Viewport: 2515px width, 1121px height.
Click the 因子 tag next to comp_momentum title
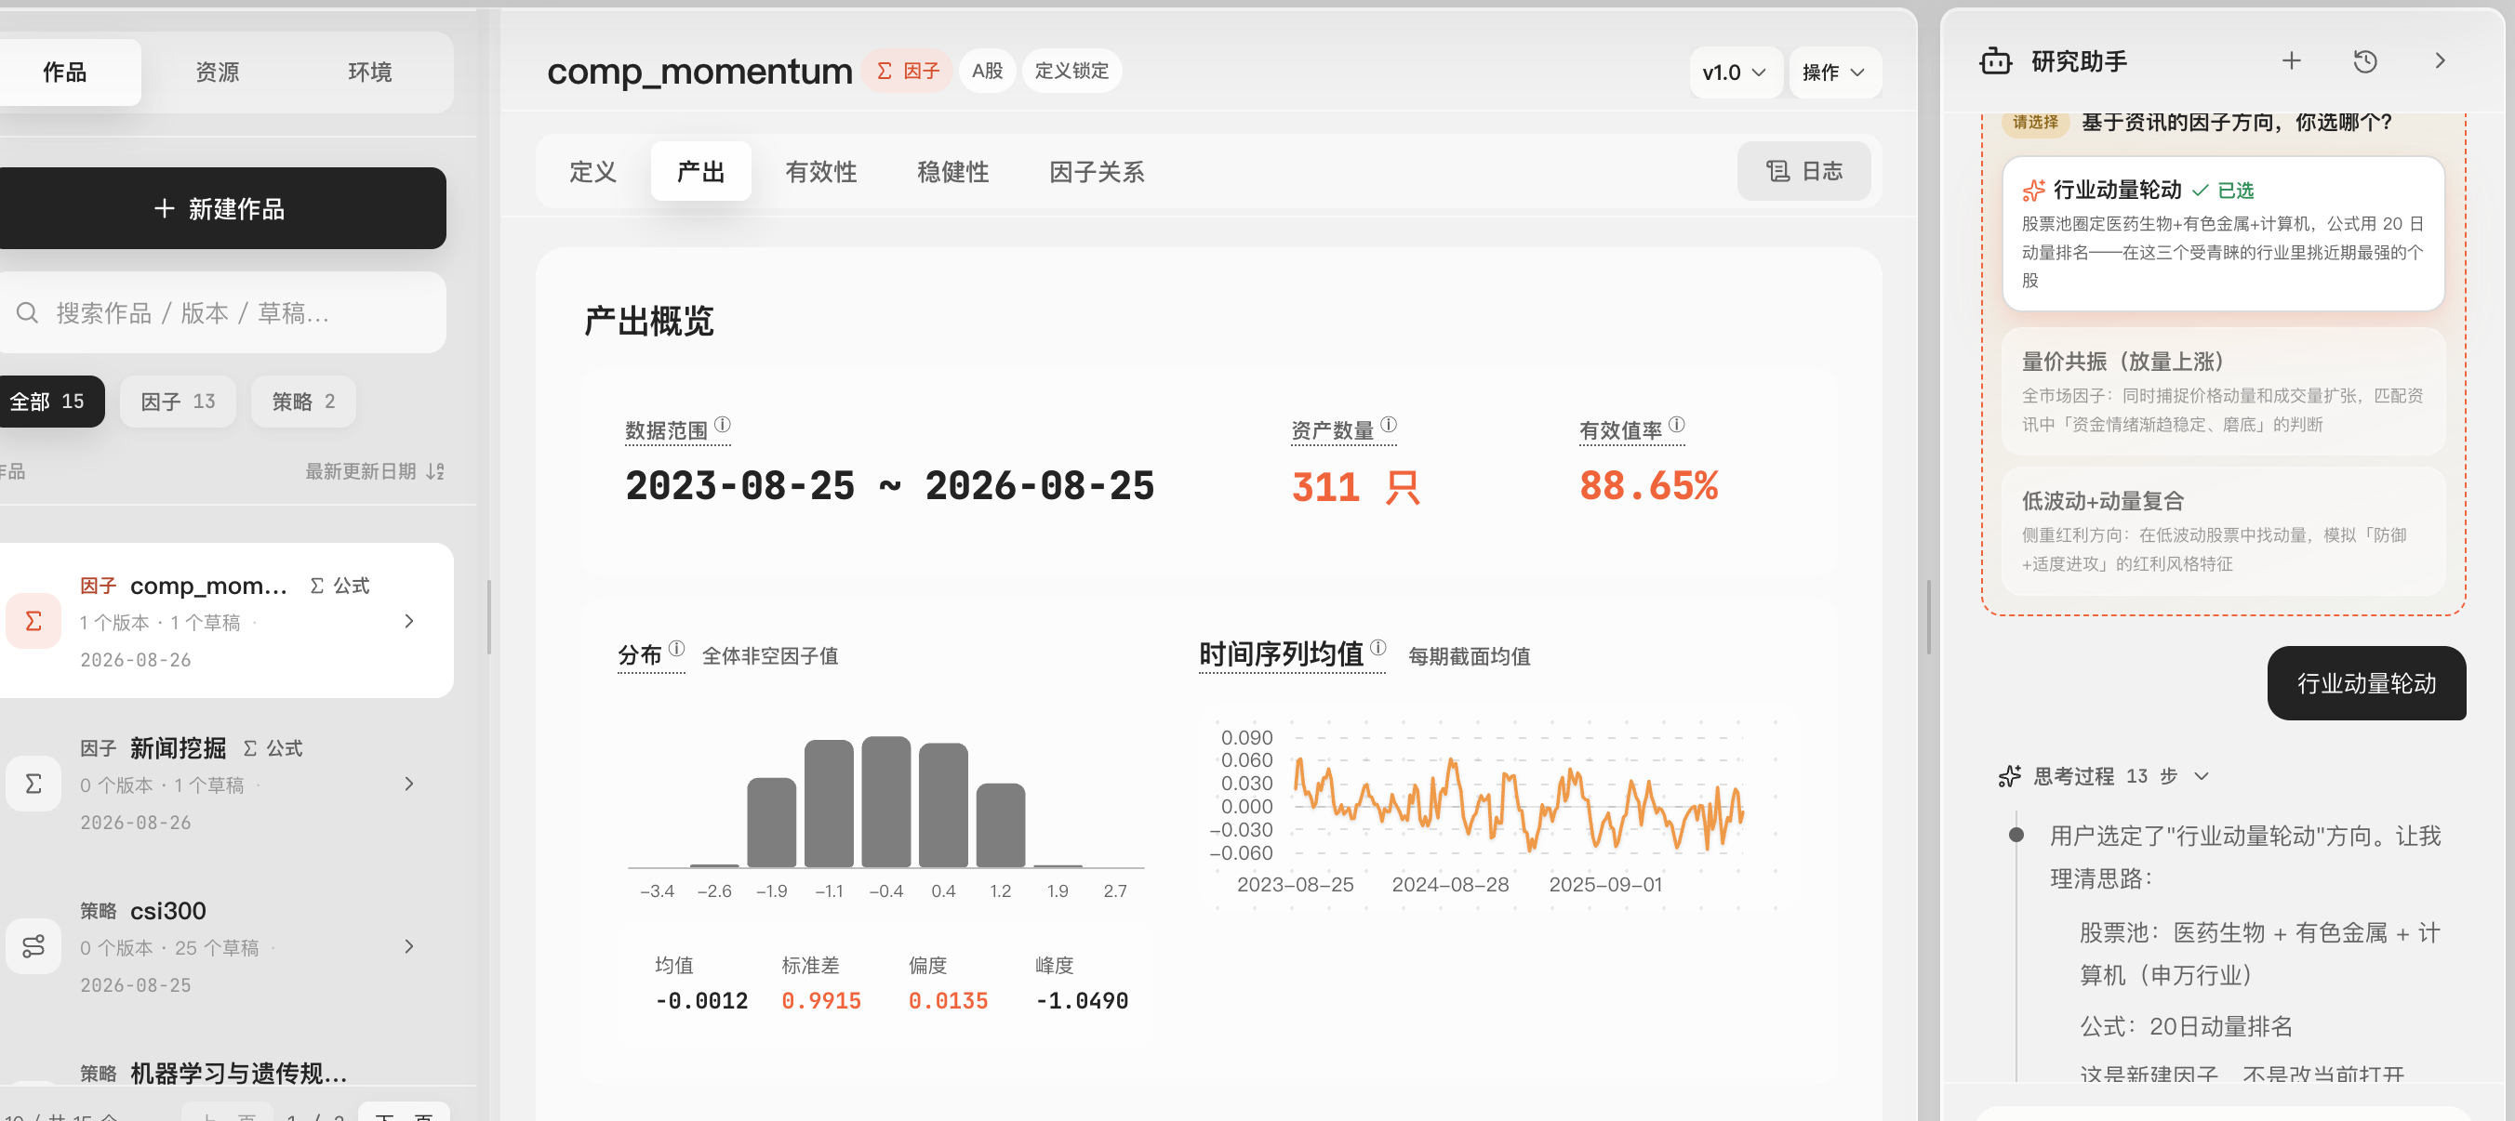coord(907,72)
